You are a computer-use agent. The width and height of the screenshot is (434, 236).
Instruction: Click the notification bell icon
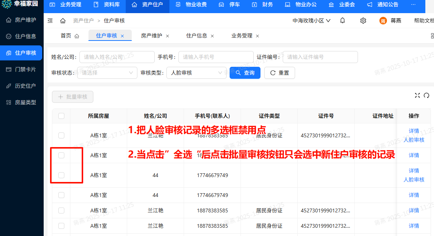point(342,21)
